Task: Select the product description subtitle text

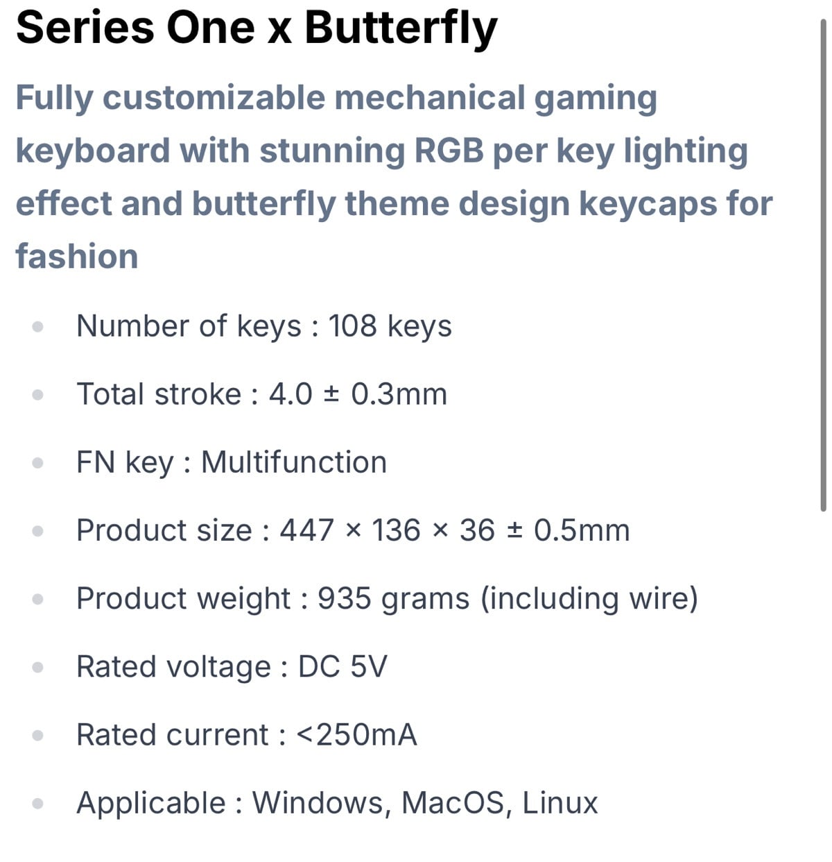Action: (394, 176)
